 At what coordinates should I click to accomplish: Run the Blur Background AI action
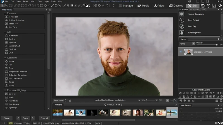(x=194, y=33)
